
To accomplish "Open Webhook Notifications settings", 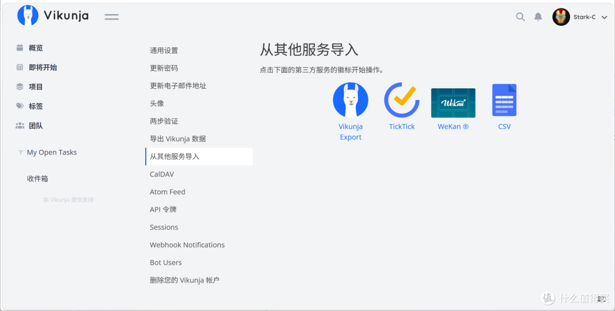I will point(199,245).
